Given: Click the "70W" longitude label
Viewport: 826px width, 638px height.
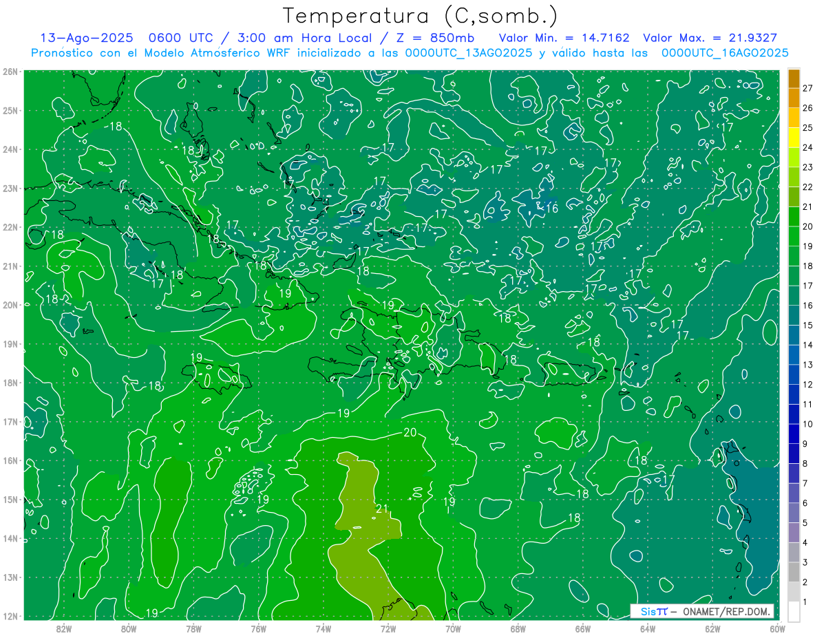Looking at the screenshot, I should tap(453, 628).
